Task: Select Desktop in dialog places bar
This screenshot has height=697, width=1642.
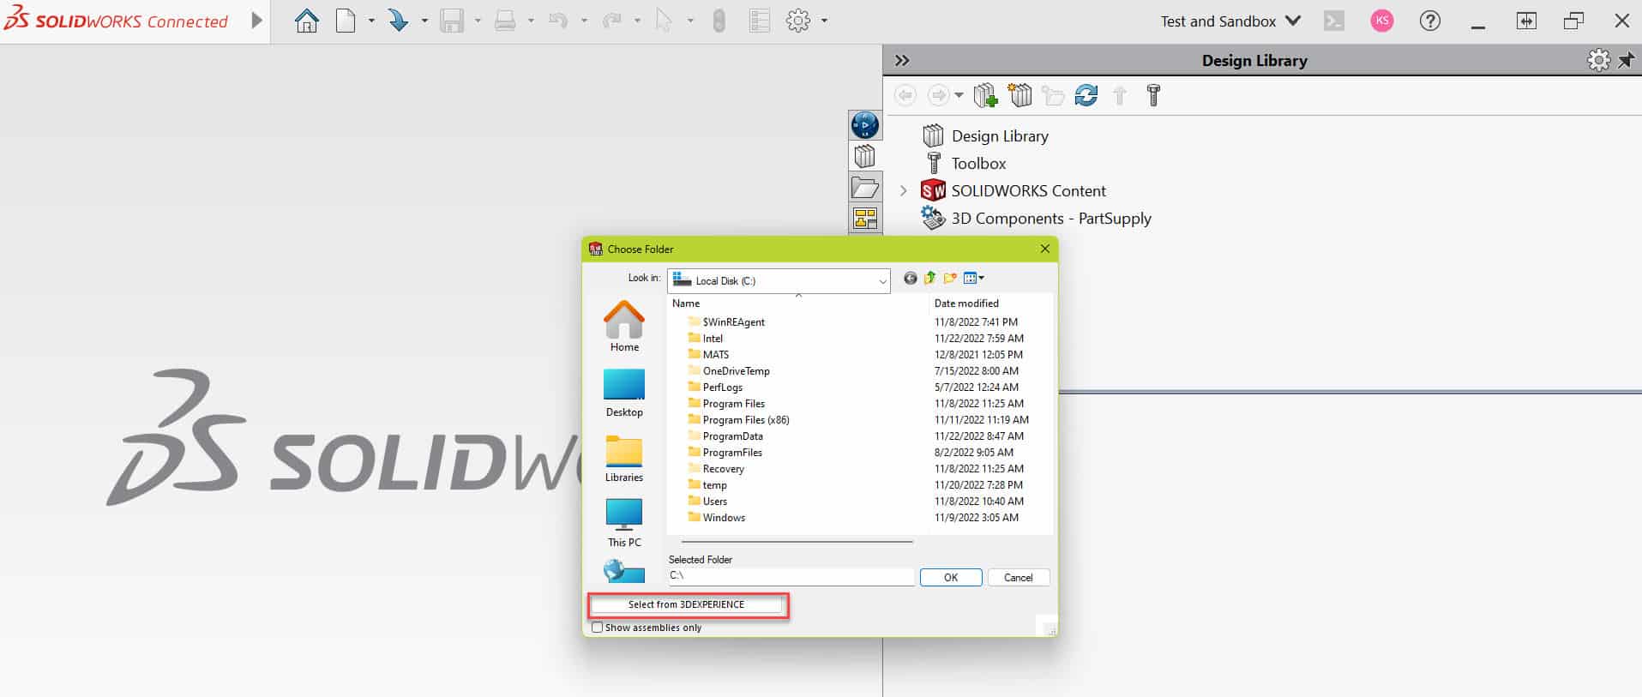Action: (624, 393)
